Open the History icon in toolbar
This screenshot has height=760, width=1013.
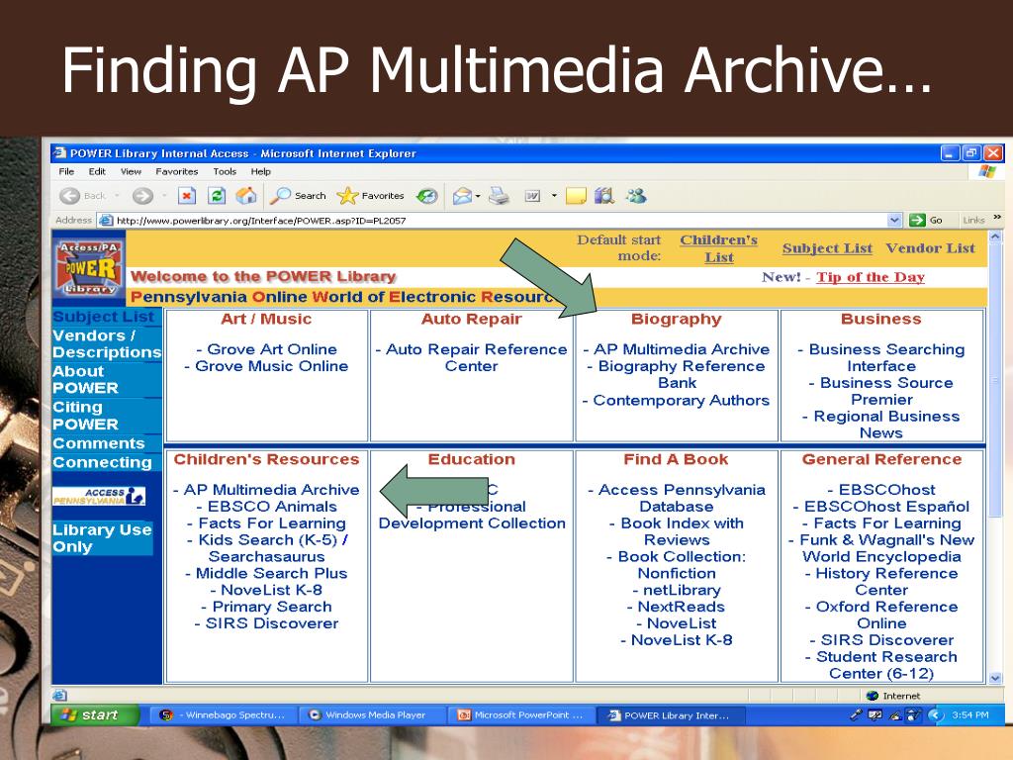[x=427, y=196]
